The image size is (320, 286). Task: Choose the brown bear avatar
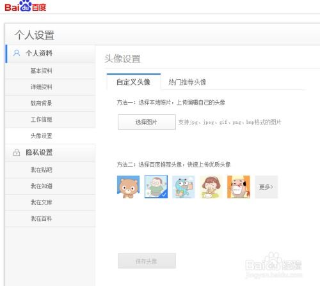click(128, 187)
